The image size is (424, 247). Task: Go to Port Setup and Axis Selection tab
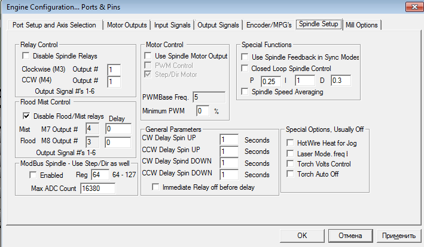55,25
